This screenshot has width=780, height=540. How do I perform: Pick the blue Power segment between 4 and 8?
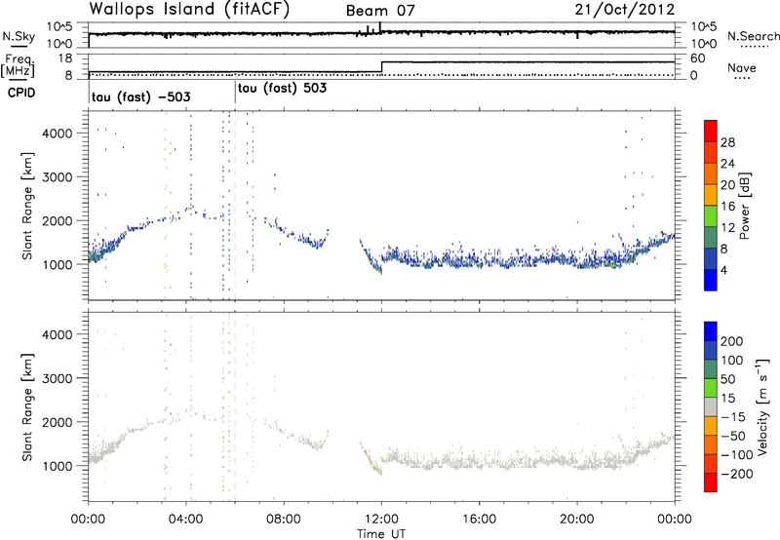[711, 258]
